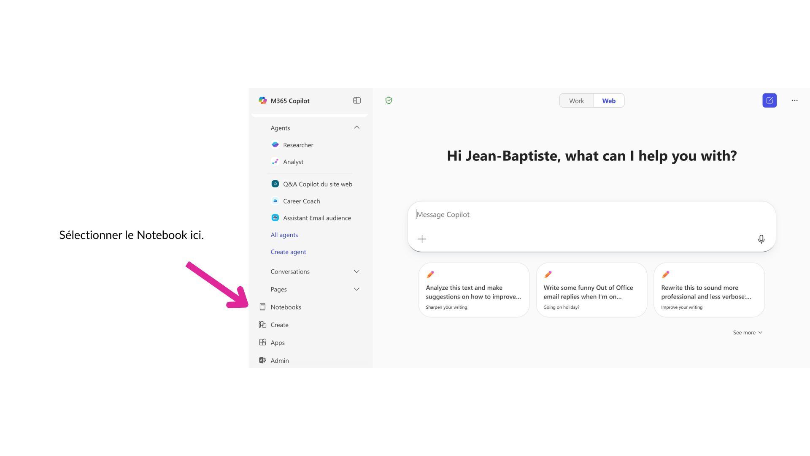Viewport: 810px width, 456px height.
Task: Click the Assistant Email audience icon
Action: (x=275, y=218)
